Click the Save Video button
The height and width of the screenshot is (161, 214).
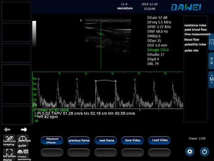pyautogui.click(x=132, y=140)
